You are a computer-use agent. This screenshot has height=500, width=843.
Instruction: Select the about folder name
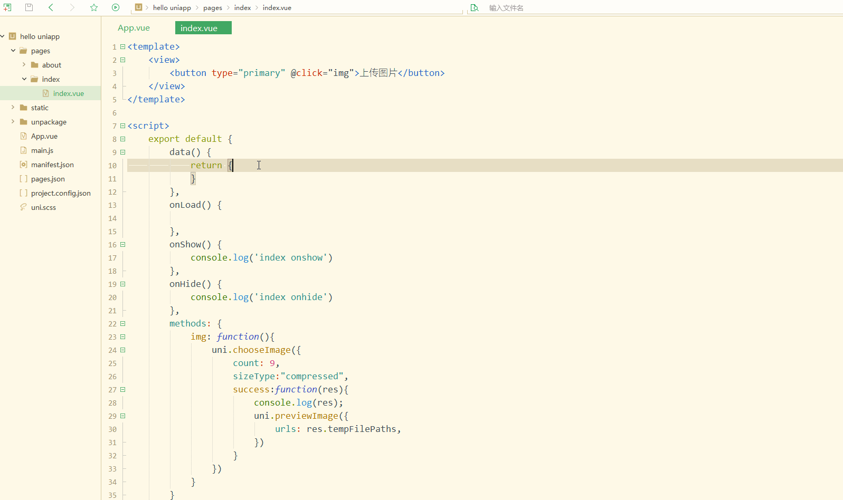tap(52, 65)
